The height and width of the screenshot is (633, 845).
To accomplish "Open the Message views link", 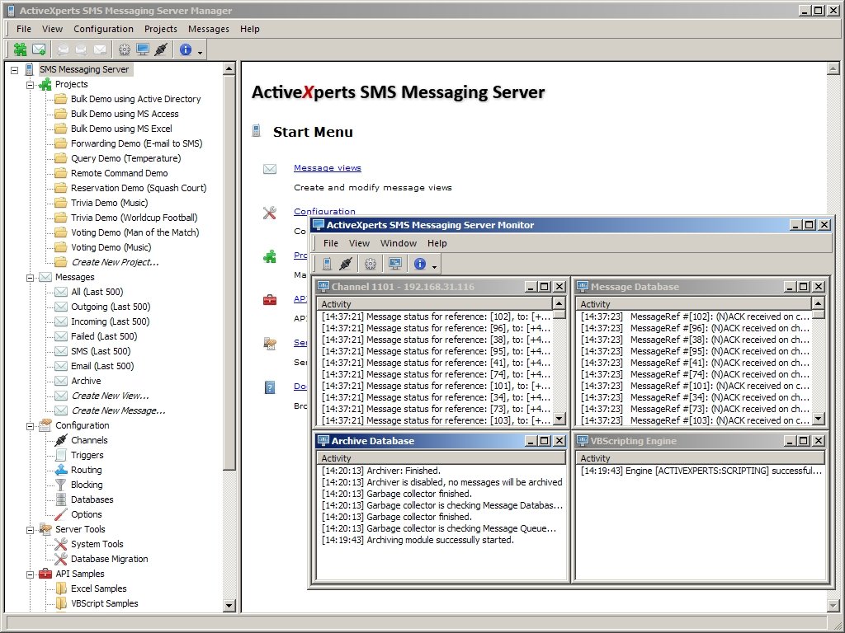I will (x=327, y=168).
